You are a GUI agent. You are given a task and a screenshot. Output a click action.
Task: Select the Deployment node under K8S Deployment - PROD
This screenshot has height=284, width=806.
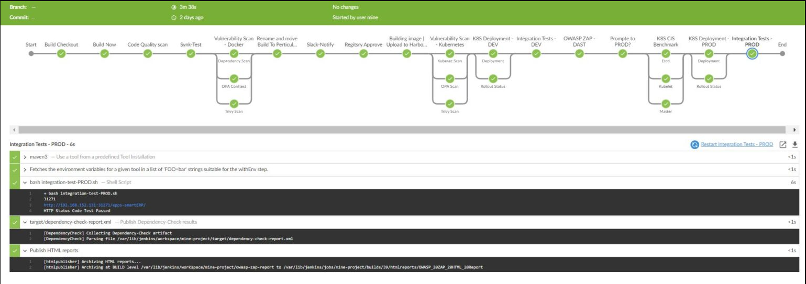(x=709, y=53)
